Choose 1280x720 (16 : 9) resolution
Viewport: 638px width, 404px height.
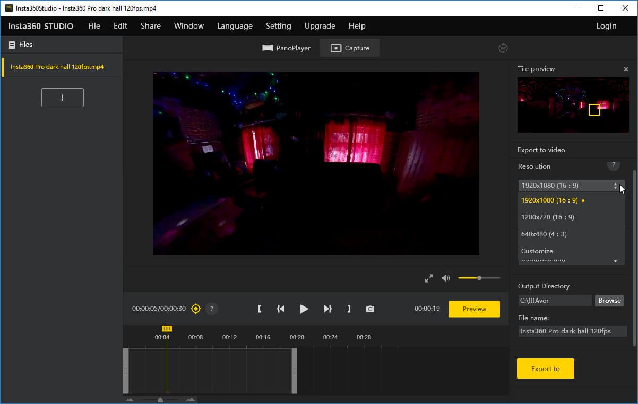tap(548, 217)
